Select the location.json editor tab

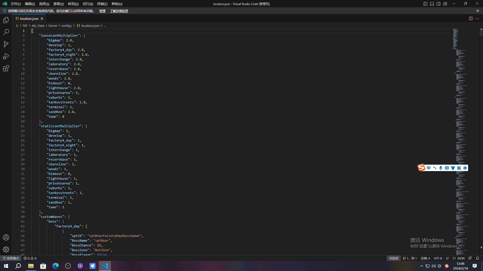29,19
